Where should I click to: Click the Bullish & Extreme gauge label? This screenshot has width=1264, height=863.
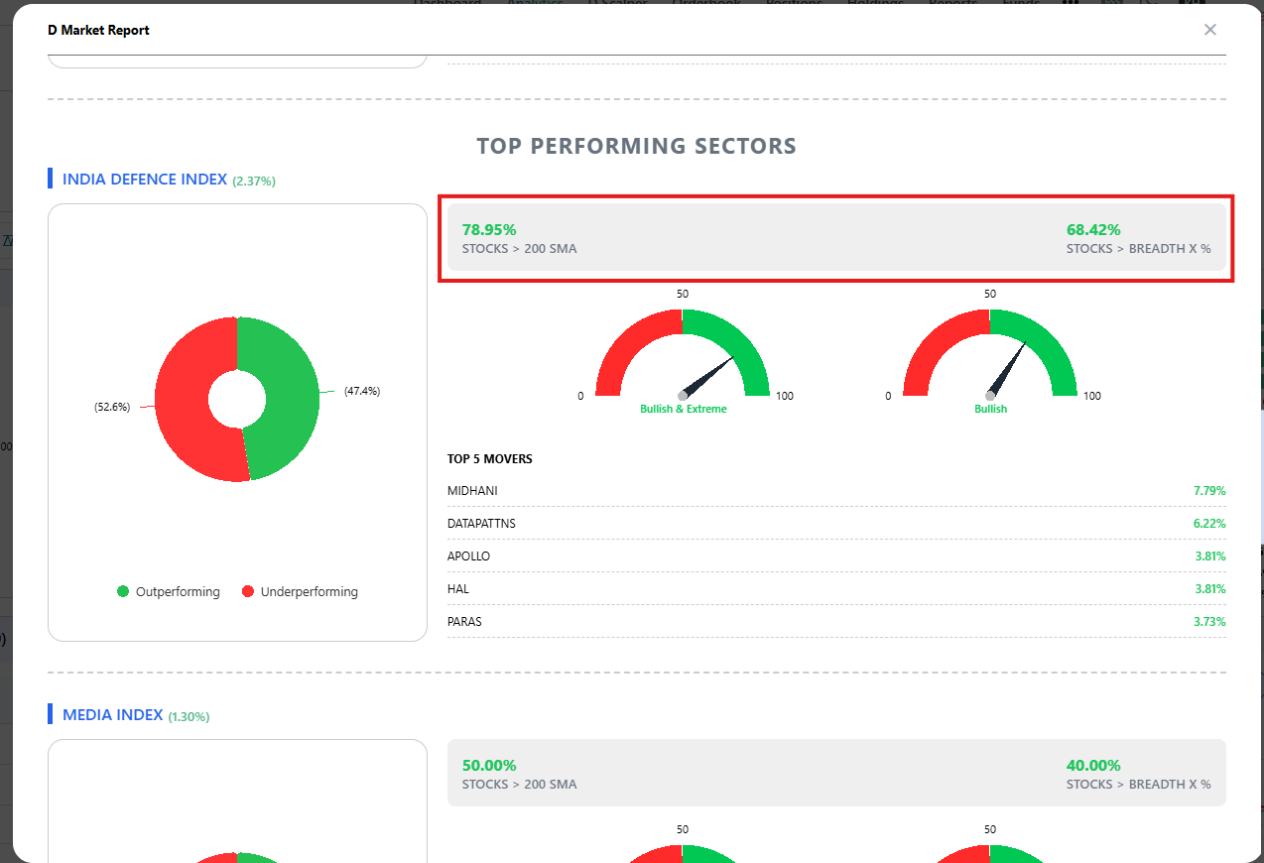coord(684,409)
